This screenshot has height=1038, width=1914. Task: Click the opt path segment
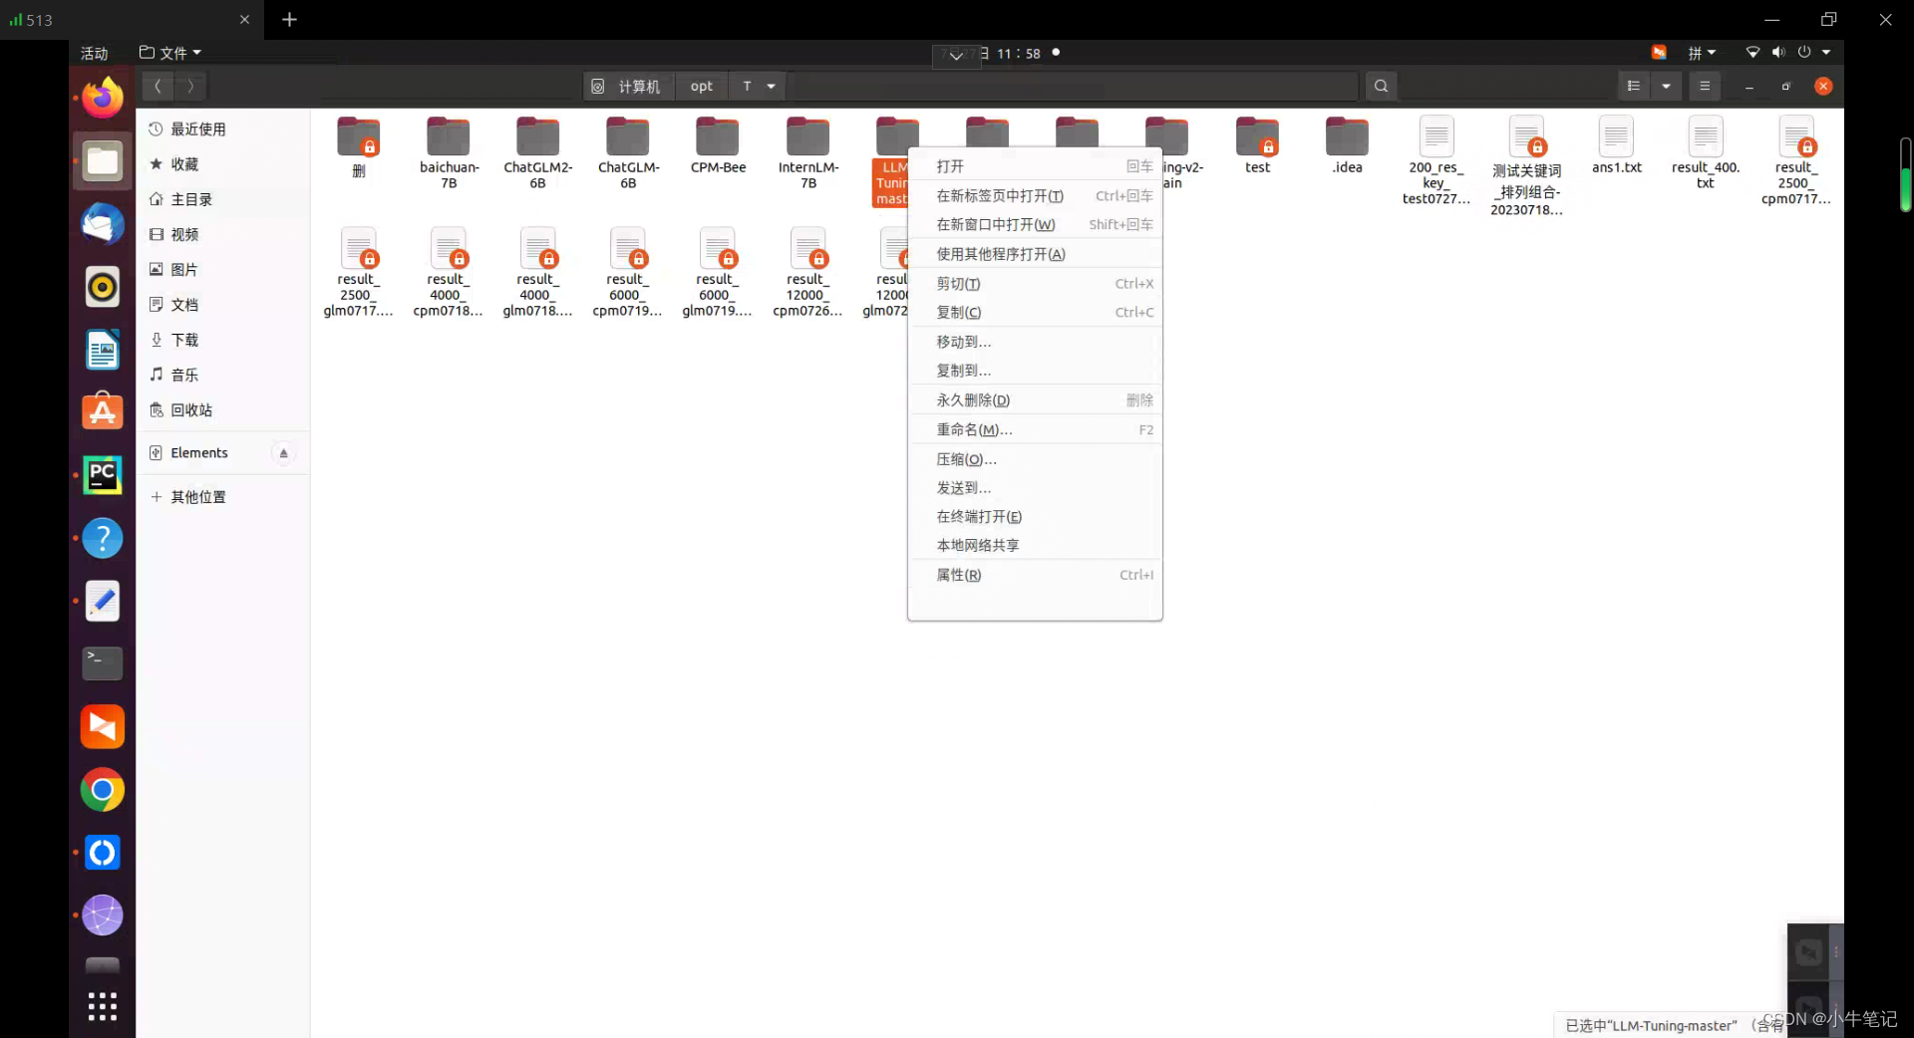click(702, 86)
